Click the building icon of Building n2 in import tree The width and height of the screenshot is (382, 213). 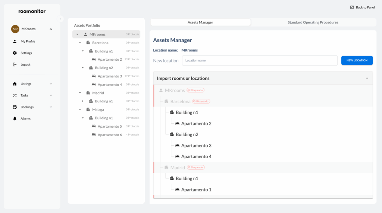pyautogui.click(x=172, y=134)
